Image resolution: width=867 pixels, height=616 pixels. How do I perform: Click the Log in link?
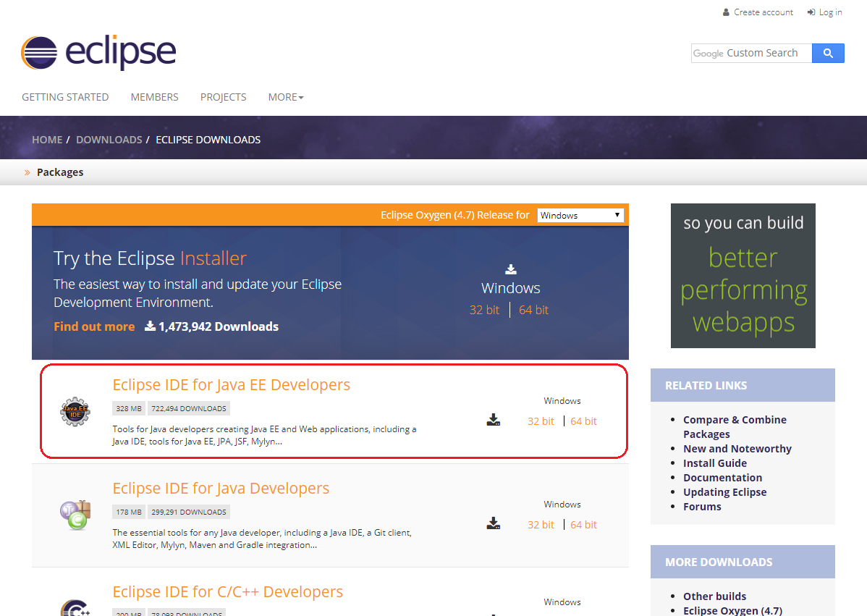[830, 12]
